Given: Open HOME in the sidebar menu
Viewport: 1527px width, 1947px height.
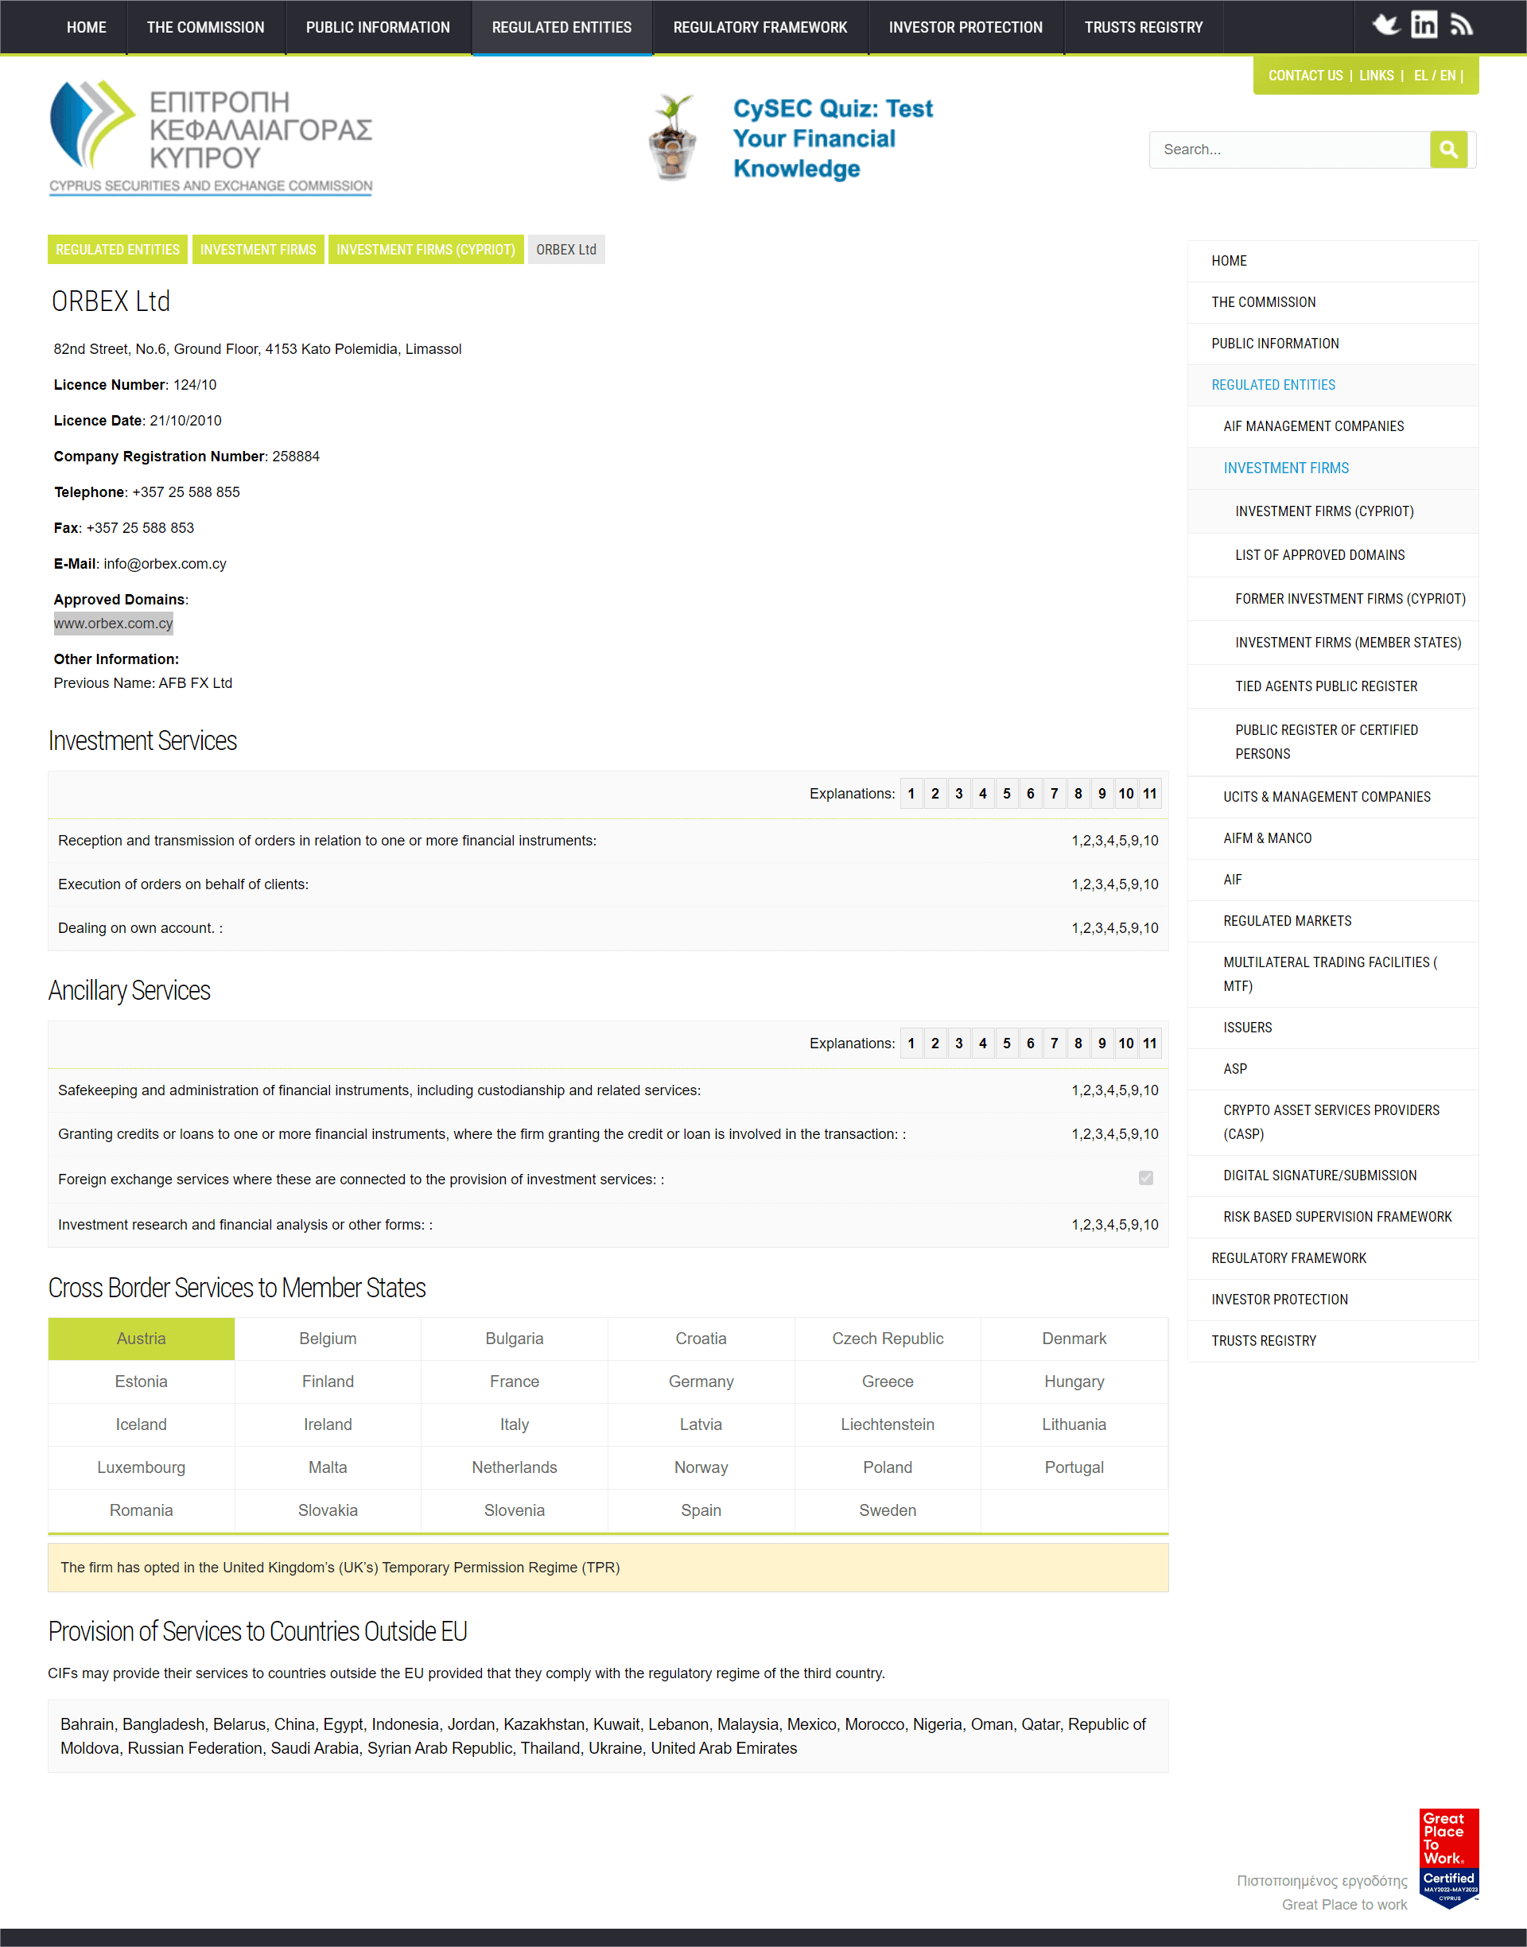Looking at the screenshot, I should 1332,261.
